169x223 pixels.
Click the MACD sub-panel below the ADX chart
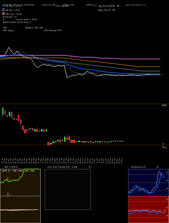tap(20, 209)
